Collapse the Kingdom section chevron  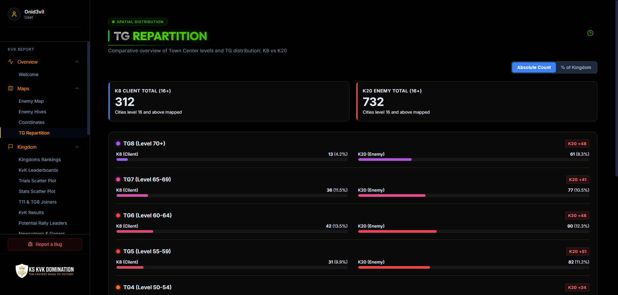click(x=77, y=147)
